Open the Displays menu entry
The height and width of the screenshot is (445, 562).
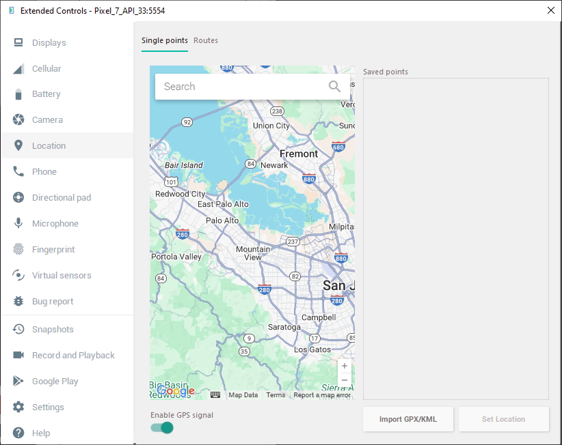pos(67,42)
